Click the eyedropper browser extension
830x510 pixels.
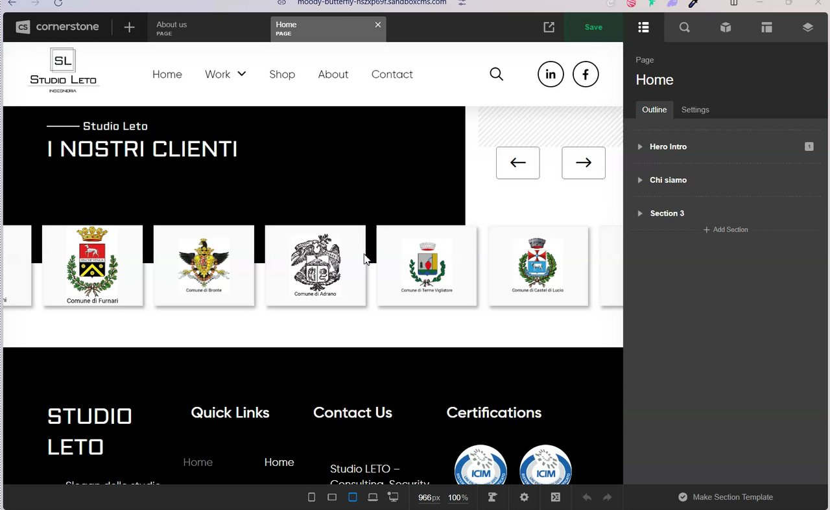tap(693, 3)
